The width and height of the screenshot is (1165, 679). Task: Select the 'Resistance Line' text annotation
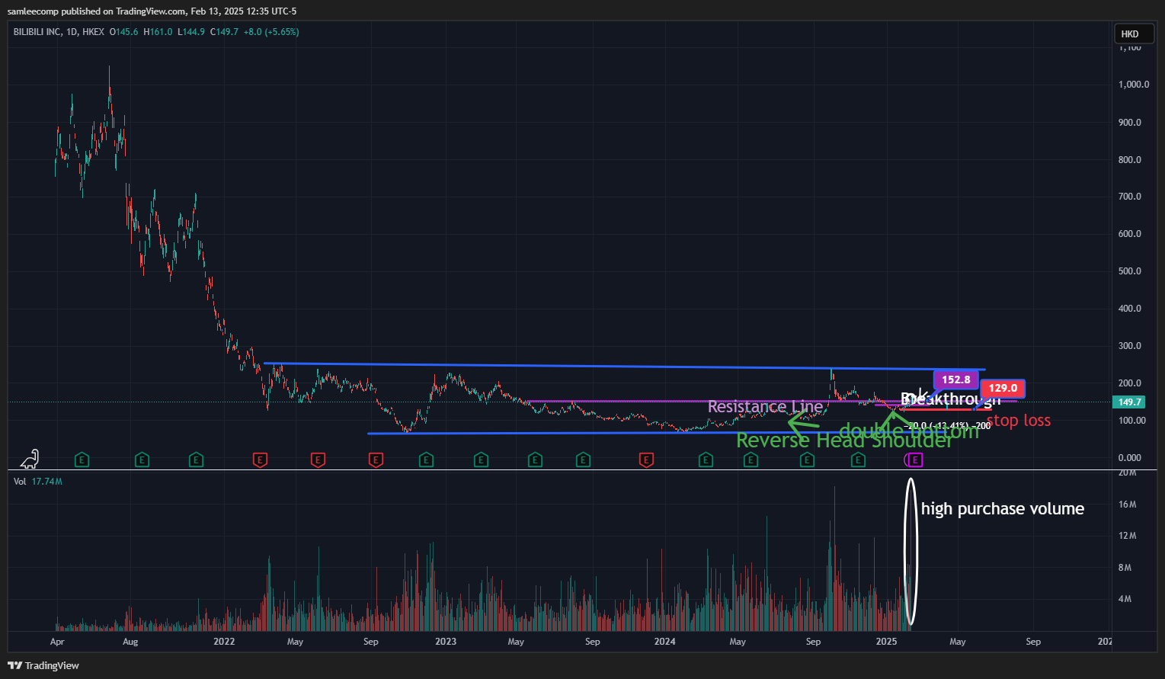(765, 407)
